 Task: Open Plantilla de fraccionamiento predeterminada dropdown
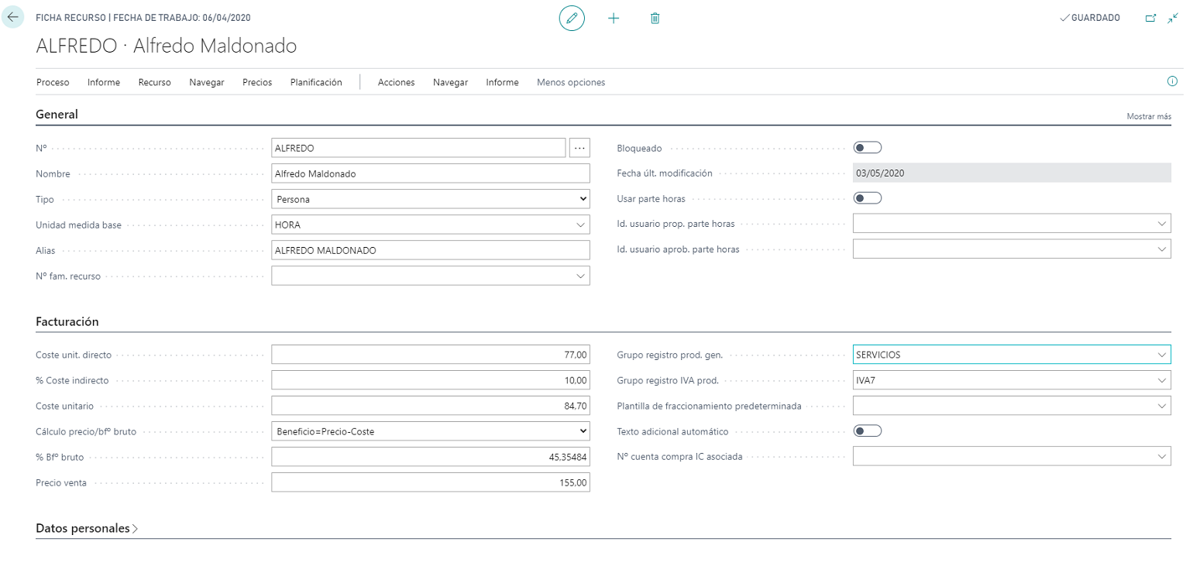[x=1162, y=406]
